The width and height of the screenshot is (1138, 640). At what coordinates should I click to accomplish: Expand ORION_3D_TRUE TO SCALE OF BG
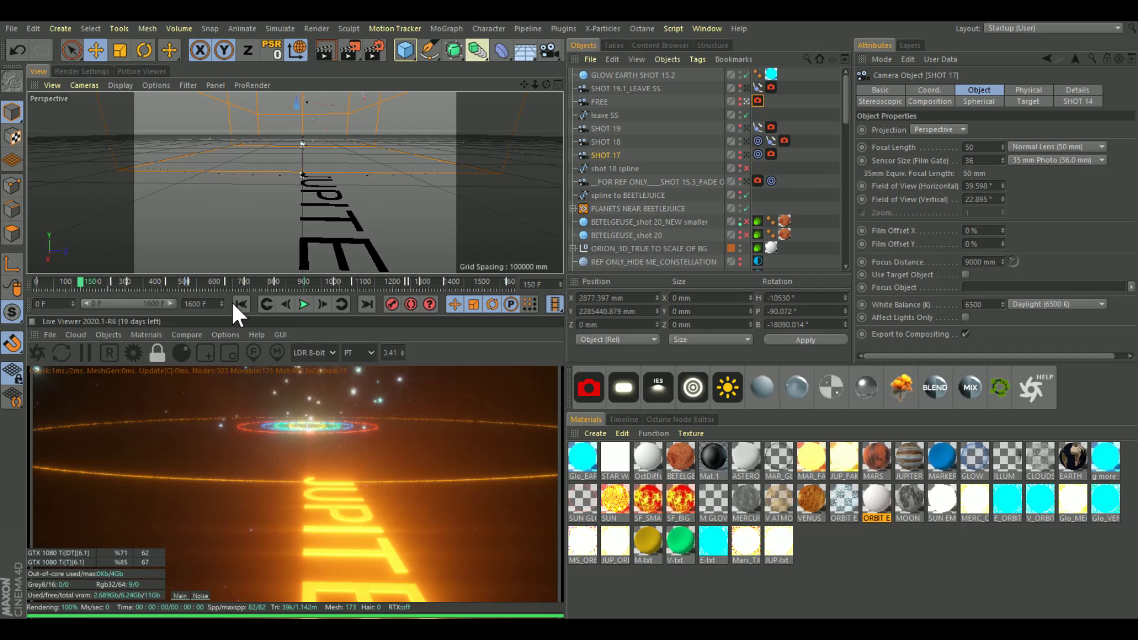[x=573, y=248]
